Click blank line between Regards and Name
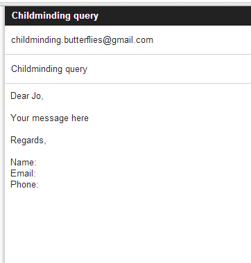The height and width of the screenshot is (263, 251). coord(128,152)
